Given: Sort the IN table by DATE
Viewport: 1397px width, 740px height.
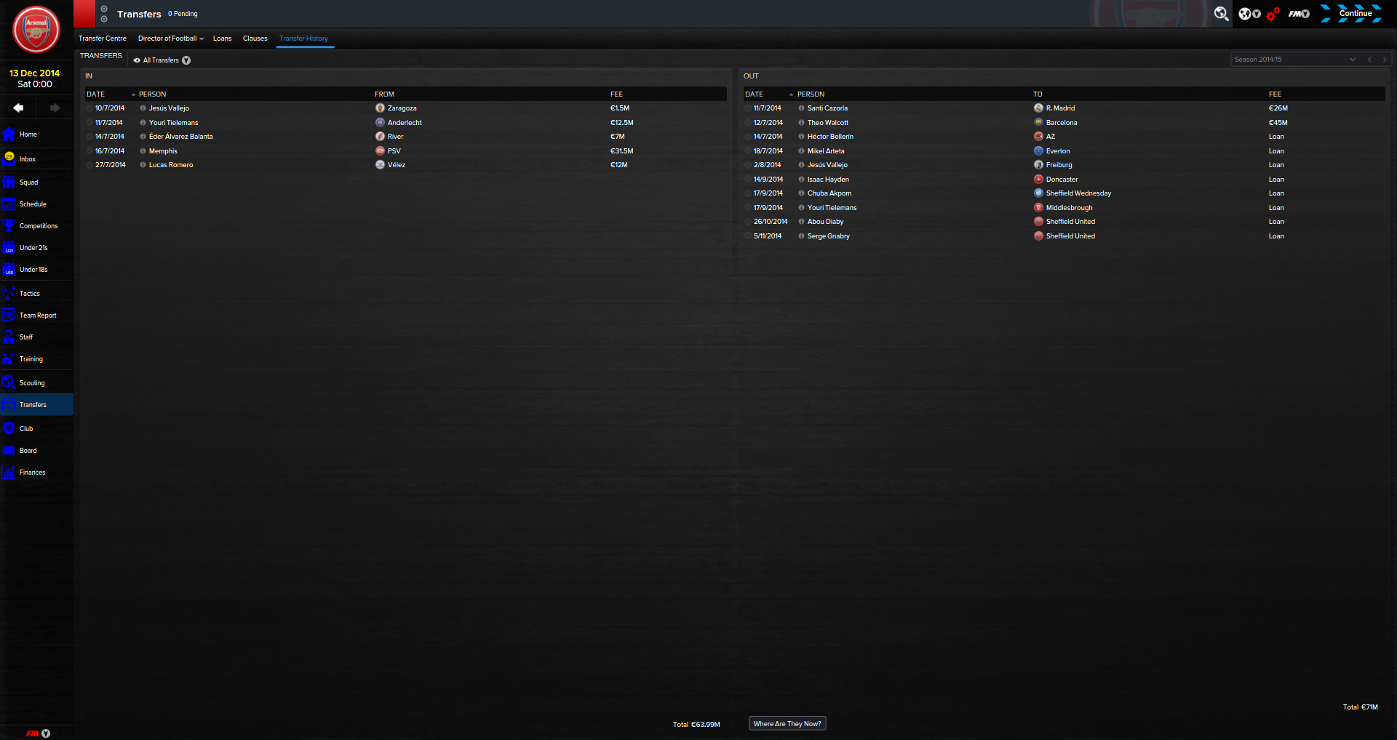Looking at the screenshot, I should pos(96,94).
